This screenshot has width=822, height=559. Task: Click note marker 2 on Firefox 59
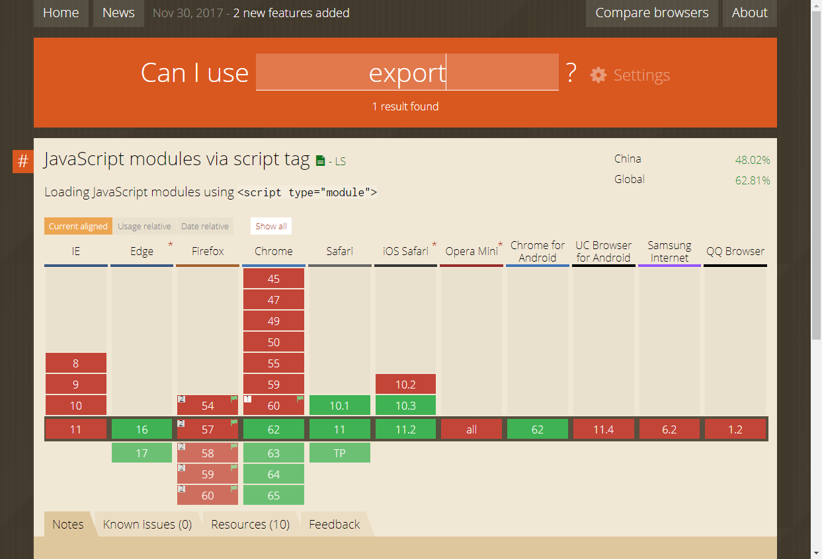181,468
